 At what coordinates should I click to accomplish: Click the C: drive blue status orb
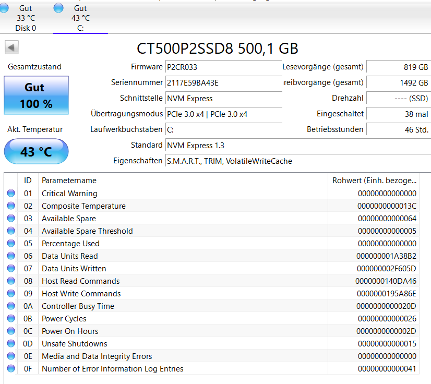point(58,8)
